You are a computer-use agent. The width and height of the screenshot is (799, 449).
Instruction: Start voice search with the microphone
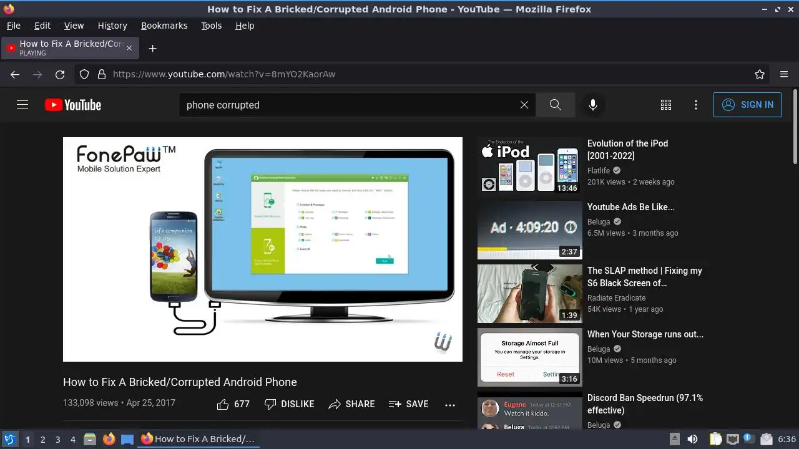click(x=593, y=105)
